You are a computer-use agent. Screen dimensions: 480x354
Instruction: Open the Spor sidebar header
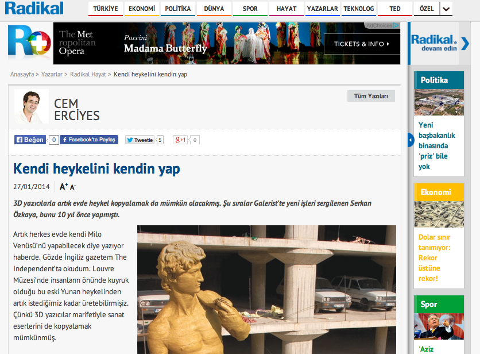click(x=439, y=305)
